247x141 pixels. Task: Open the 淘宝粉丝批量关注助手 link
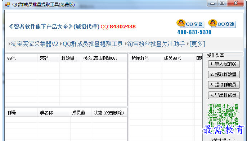pyautogui.click(x=156, y=44)
